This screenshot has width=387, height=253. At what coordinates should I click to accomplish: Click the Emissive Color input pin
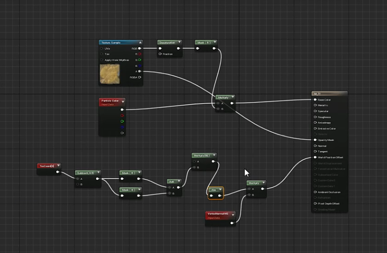coord(315,128)
